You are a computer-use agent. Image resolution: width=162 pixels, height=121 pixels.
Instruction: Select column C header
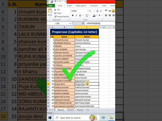pyautogui.click(x=87, y=27)
